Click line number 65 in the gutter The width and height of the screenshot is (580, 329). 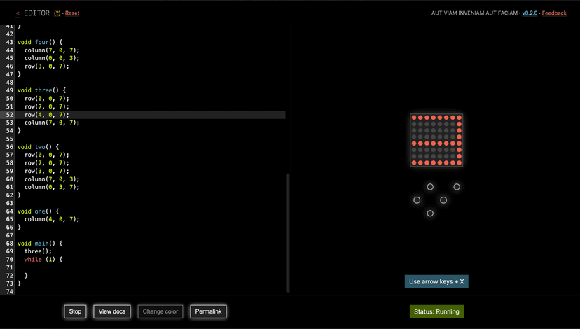pyautogui.click(x=10, y=219)
